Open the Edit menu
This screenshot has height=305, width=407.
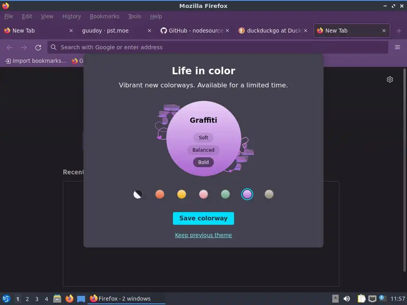[x=27, y=16]
